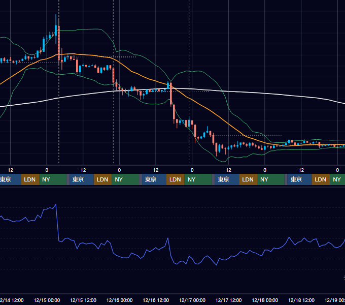Select the 東京 session block for 12/17
The height and width of the screenshot is (305, 345).
[x=227, y=179]
